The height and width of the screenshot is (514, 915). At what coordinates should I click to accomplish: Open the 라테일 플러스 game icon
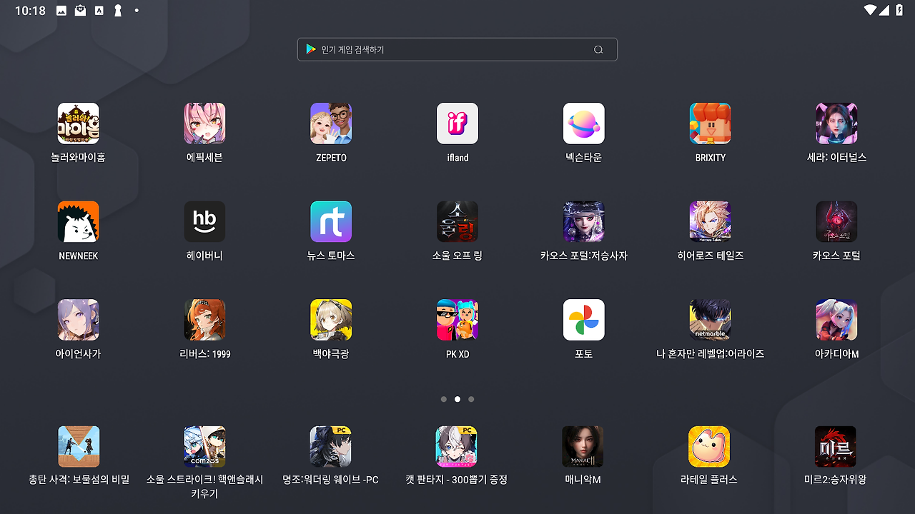coord(709,447)
